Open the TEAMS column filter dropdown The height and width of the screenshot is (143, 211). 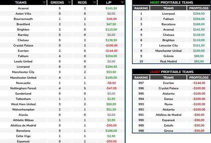(x=44, y=2)
